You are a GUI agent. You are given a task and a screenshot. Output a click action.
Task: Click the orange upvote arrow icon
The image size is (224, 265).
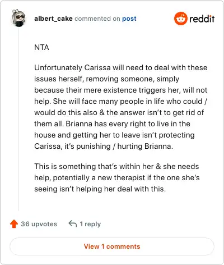pos(14,224)
